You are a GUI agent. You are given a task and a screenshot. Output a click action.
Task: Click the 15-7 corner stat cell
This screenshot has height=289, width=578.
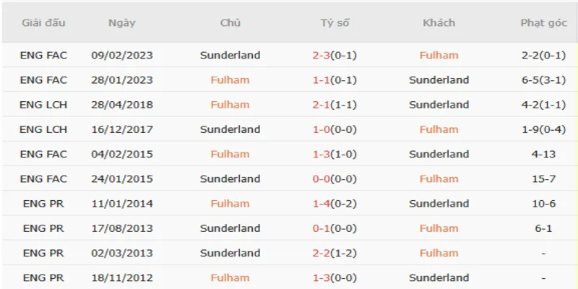tap(542, 178)
